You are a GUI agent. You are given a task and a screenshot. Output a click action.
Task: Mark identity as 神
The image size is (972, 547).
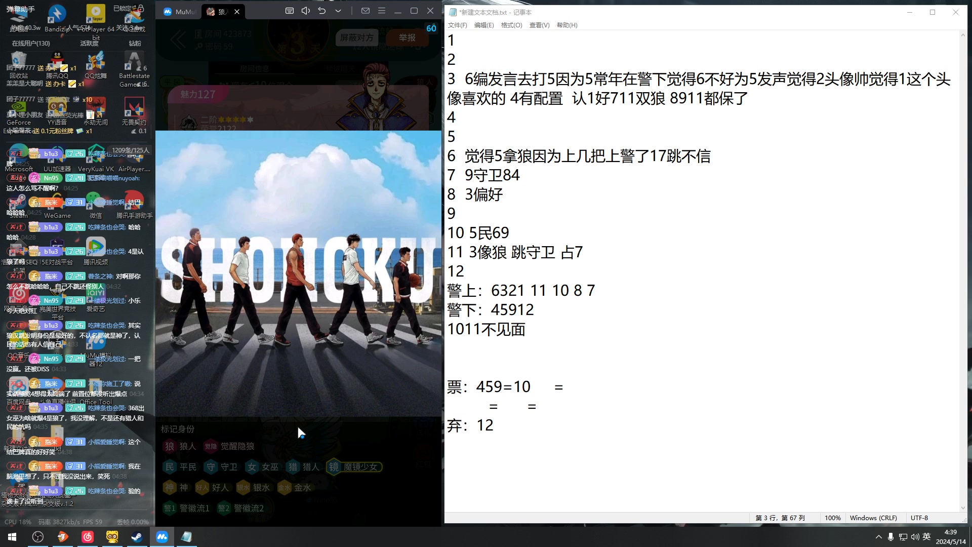176,487
